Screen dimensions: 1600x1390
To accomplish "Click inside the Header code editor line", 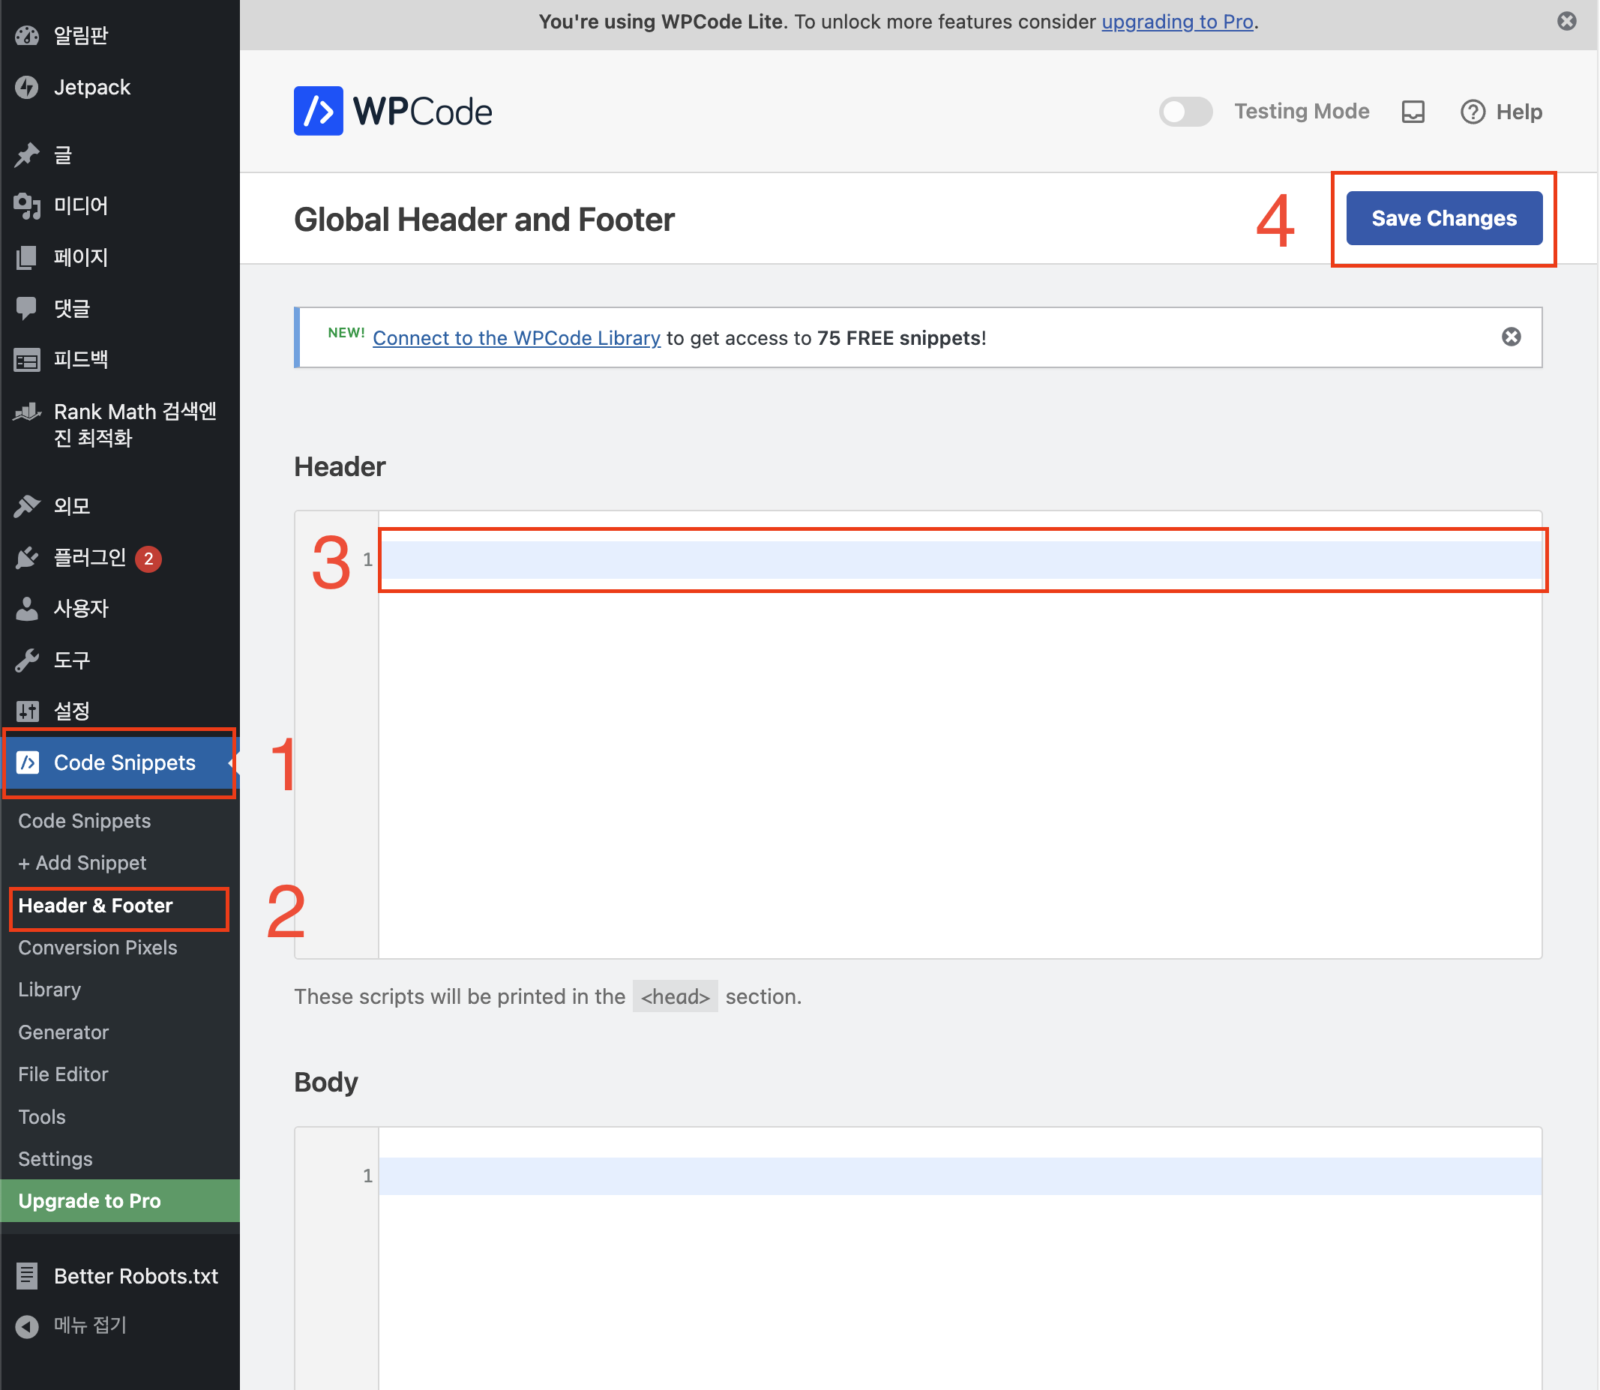I will [x=959, y=559].
